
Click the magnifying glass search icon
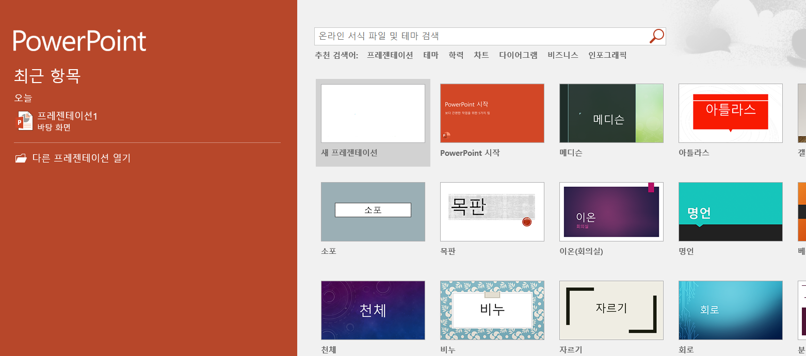[657, 36]
